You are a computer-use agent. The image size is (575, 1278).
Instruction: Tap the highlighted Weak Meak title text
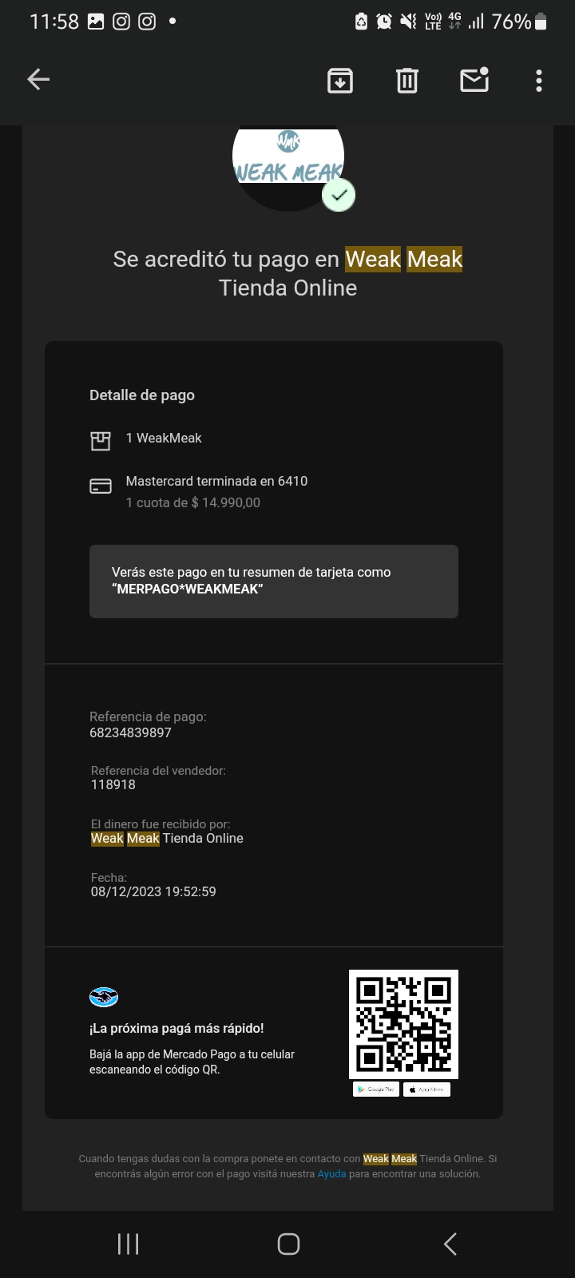(404, 259)
